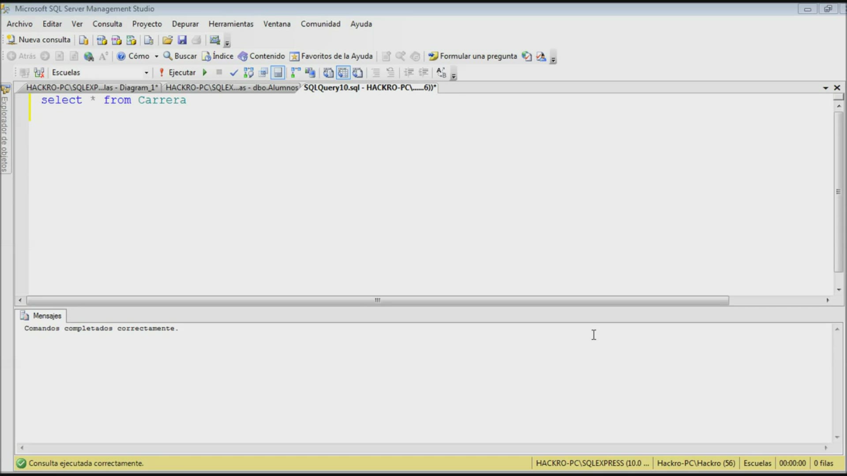Open the Editar menu
This screenshot has width=847, height=476.
point(52,24)
